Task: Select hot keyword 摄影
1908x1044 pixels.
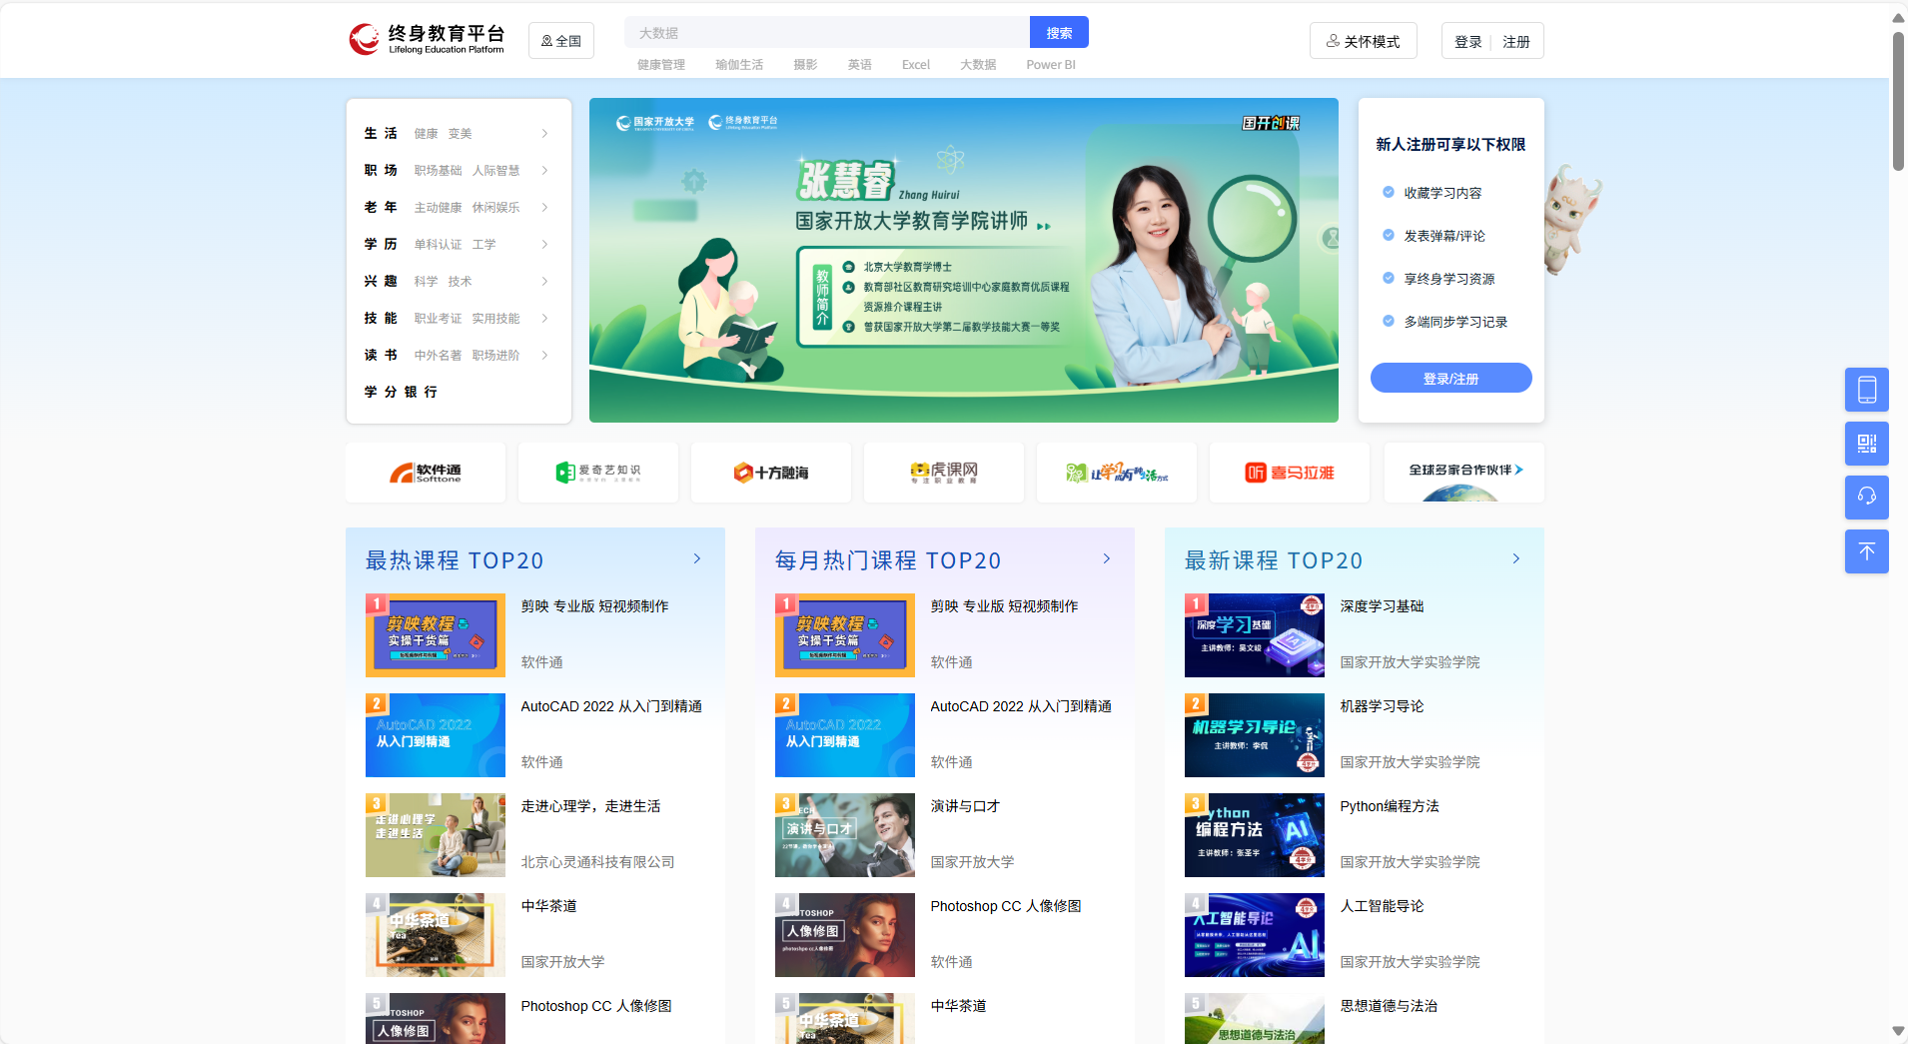Action: click(805, 65)
